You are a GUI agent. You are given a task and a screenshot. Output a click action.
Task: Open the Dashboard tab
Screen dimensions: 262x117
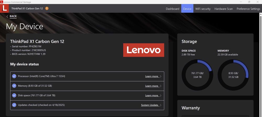click(x=172, y=9)
